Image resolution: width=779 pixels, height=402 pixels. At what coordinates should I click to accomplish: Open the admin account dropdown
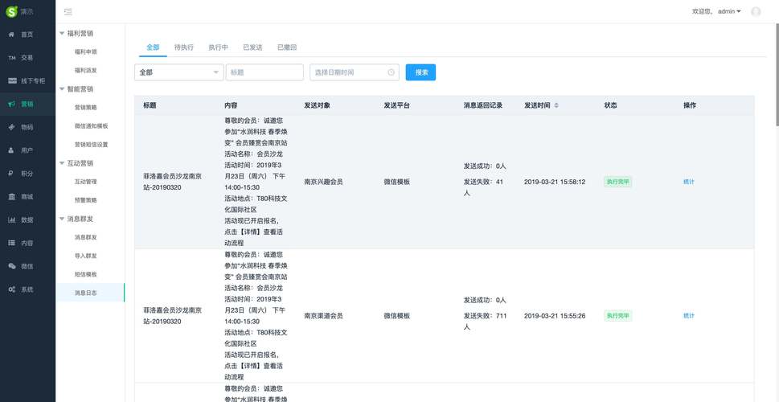730,11
